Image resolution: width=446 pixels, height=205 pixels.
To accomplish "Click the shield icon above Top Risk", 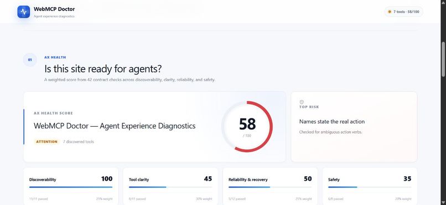I will click(302, 102).
